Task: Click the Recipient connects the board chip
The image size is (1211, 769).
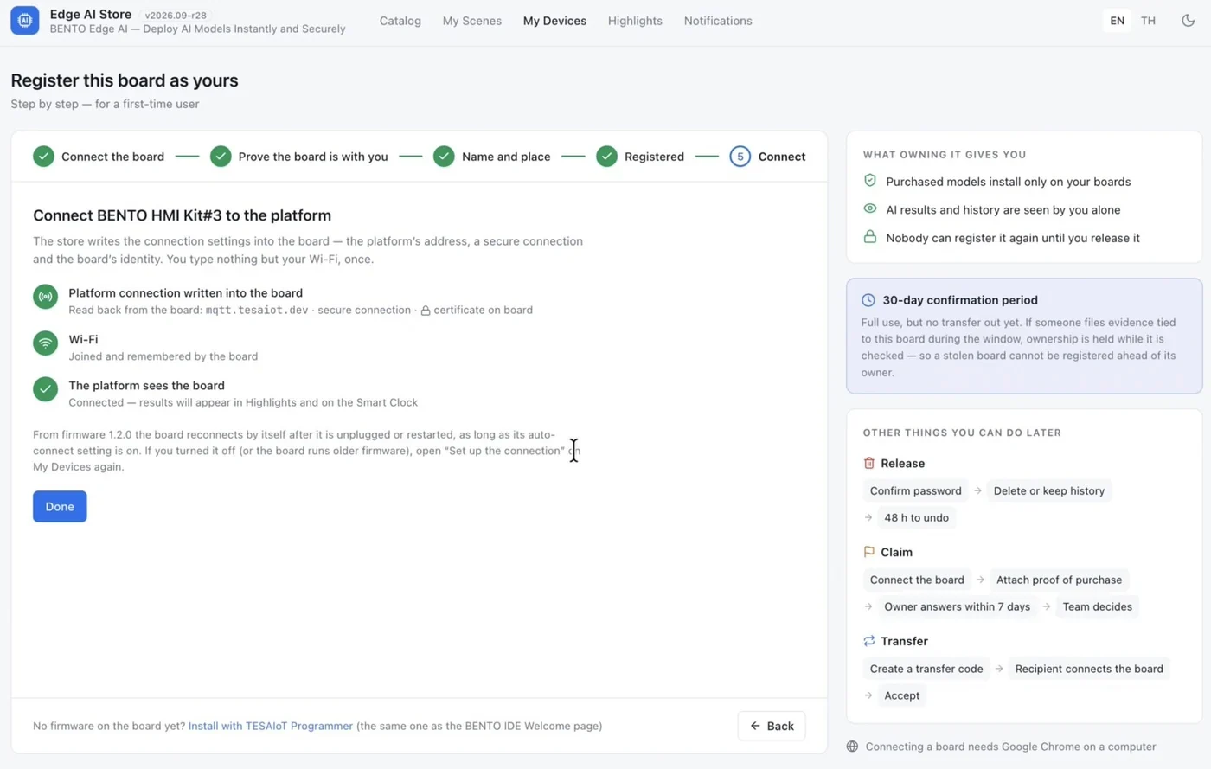Action: click(1089, 669)
